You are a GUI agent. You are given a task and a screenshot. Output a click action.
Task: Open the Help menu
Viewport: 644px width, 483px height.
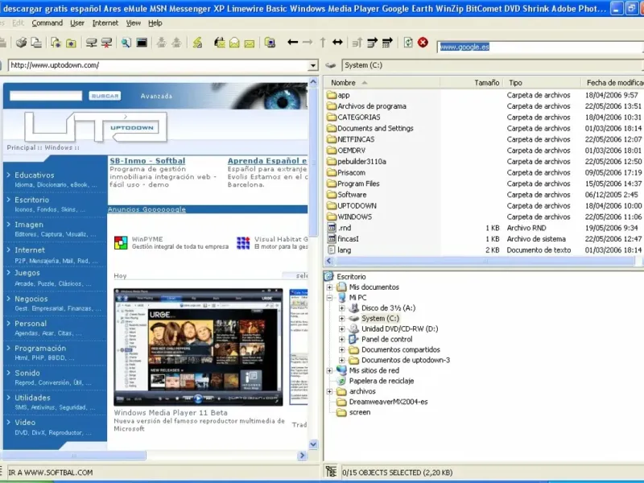[x=155, y=23]
